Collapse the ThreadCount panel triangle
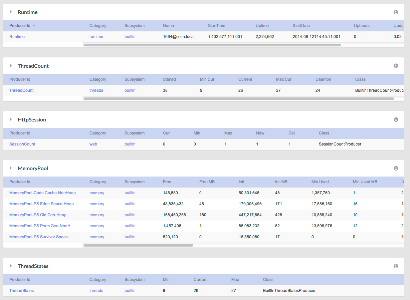This screenshot has width=410, height=300. click(11, 66)
